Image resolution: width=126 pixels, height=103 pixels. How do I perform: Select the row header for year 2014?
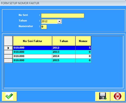click(x=8, y=56)
